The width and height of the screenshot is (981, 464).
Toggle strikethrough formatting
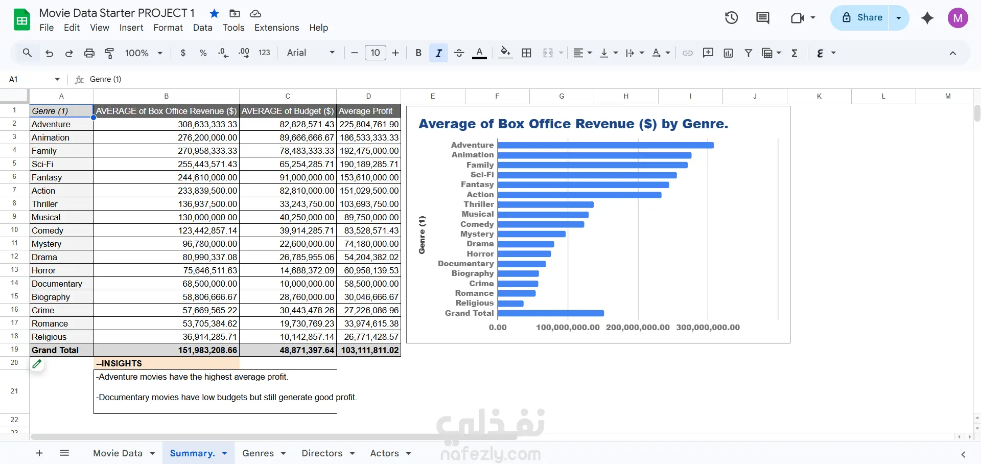[x=459, y=53]
